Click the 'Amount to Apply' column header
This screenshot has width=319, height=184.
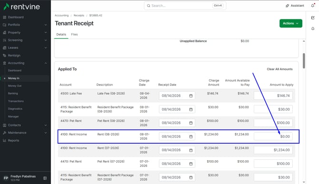(281, 85)
